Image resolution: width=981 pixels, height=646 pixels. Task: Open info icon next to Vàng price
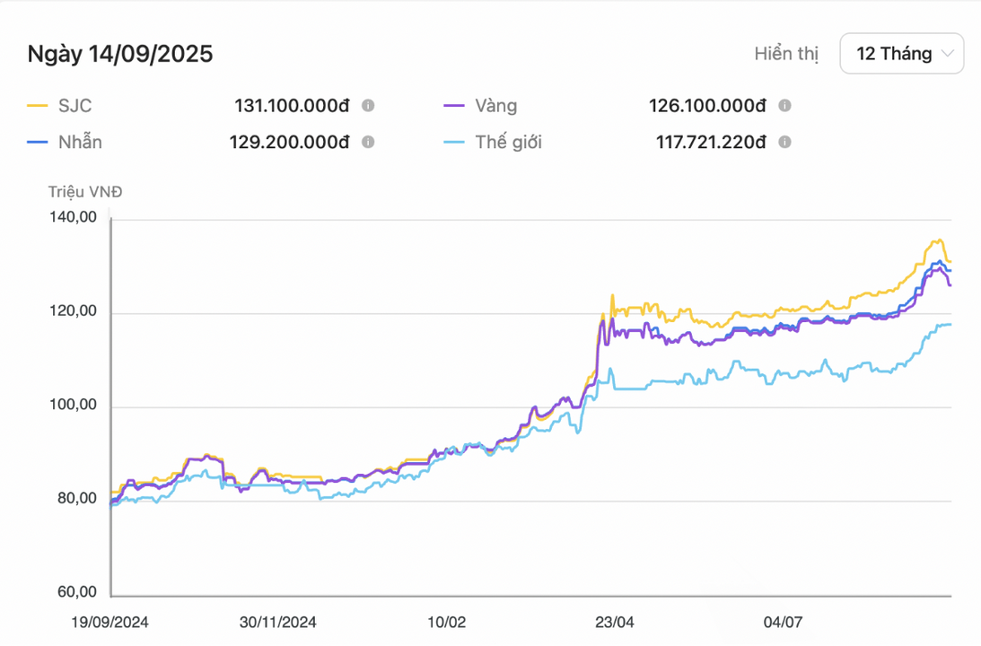coord(784,106)
